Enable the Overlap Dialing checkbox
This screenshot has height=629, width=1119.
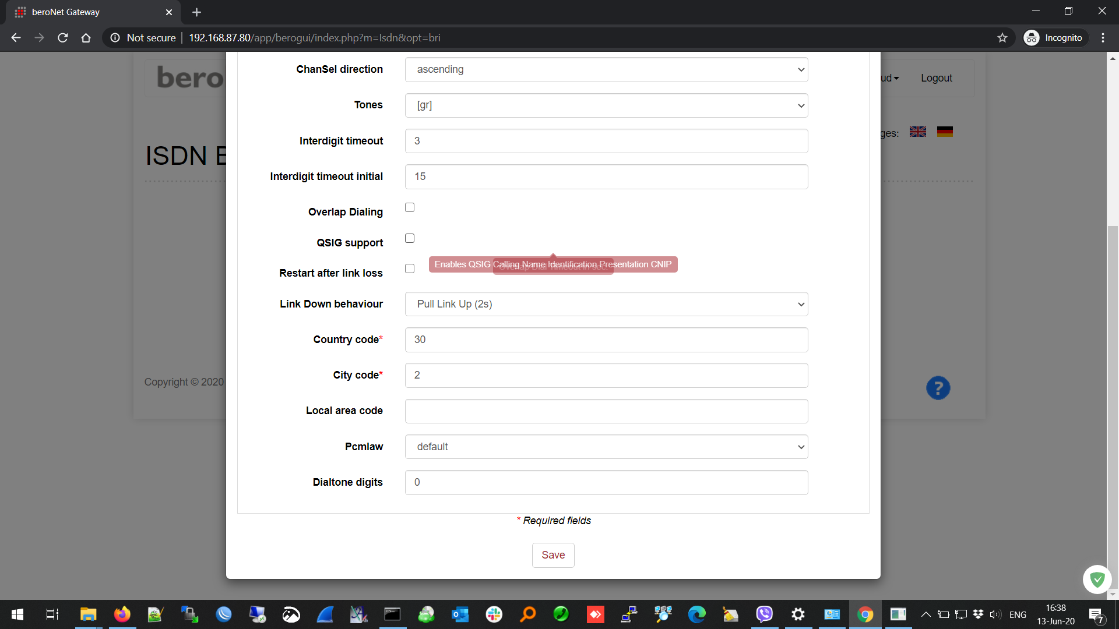410,208
